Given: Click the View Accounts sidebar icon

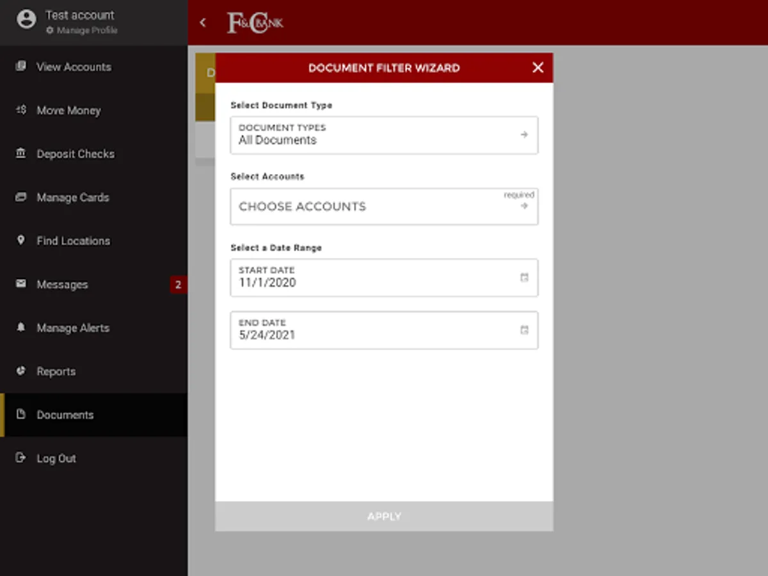Looking at the screenshot, I should tap(21, 66).
